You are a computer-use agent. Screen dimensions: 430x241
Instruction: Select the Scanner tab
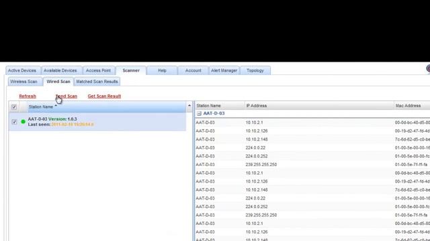131,70
